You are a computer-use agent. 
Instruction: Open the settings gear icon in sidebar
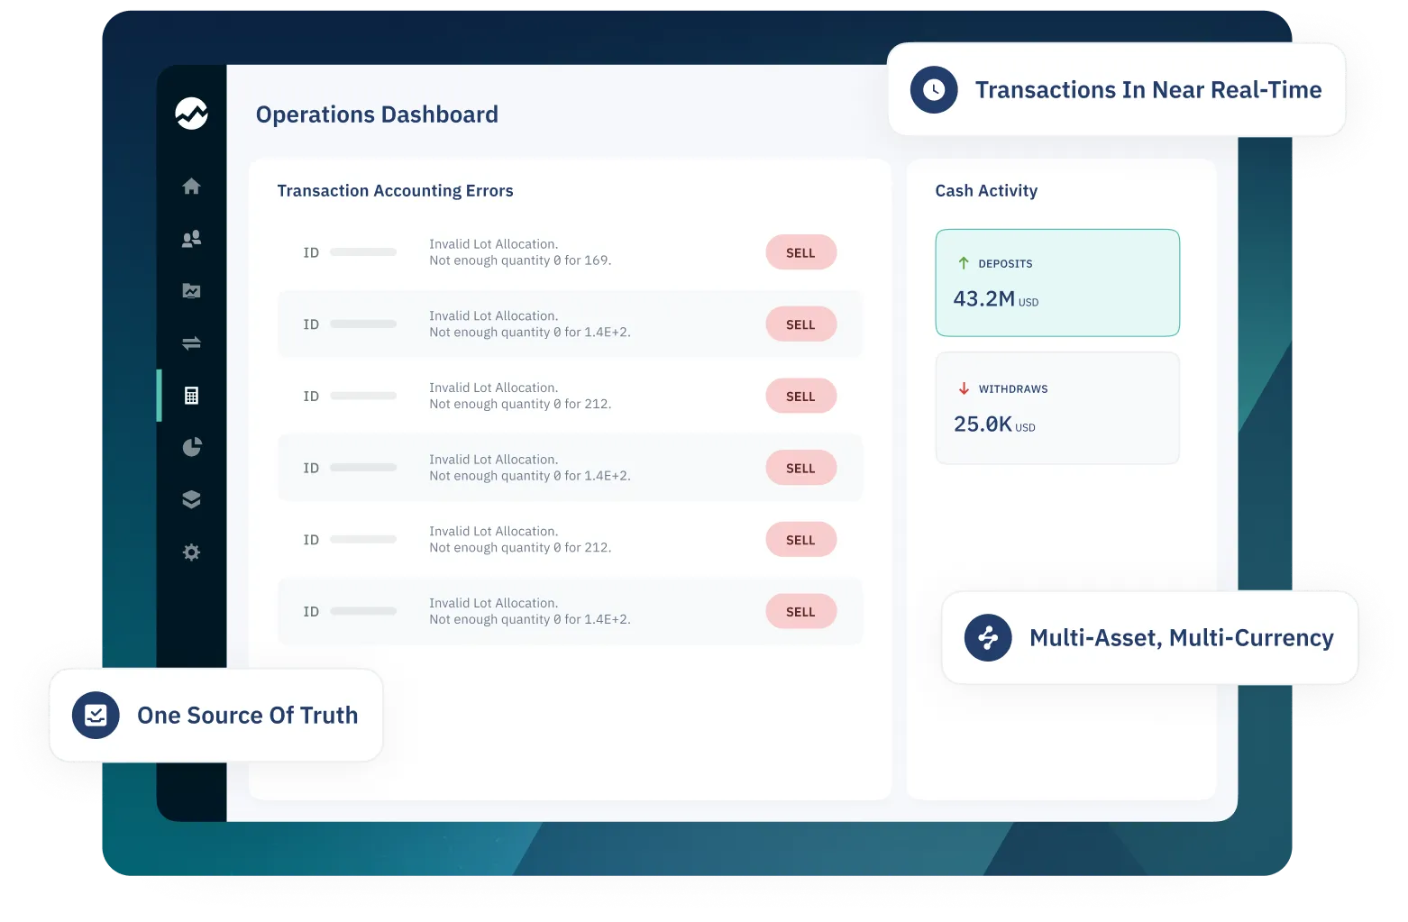click(191, 552)
